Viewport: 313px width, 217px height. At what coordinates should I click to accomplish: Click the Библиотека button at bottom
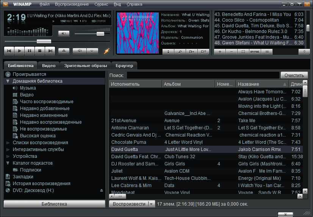pyautogui.click(x=54, y=204)
